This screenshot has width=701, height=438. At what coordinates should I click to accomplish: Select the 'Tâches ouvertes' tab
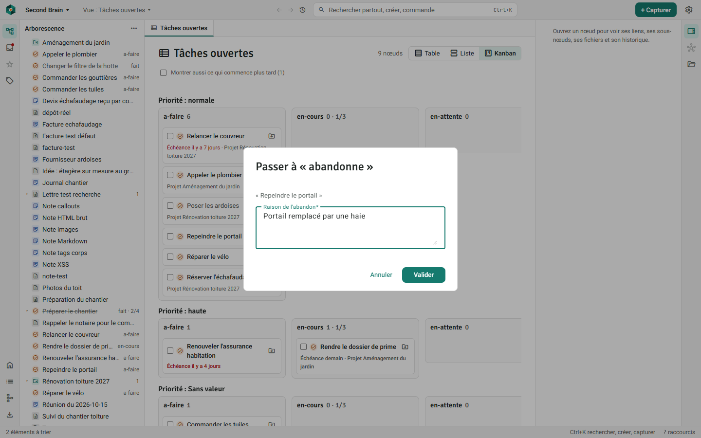(179, 28)
